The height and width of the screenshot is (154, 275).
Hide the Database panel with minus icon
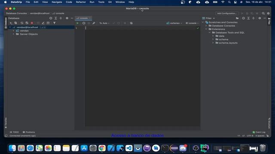click(x=72, y=18)
